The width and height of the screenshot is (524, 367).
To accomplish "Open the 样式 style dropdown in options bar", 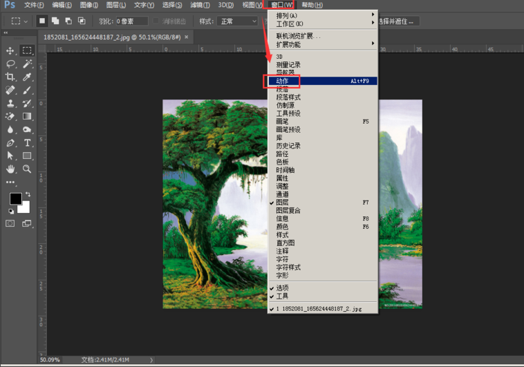I will click(x=237, y=21).
